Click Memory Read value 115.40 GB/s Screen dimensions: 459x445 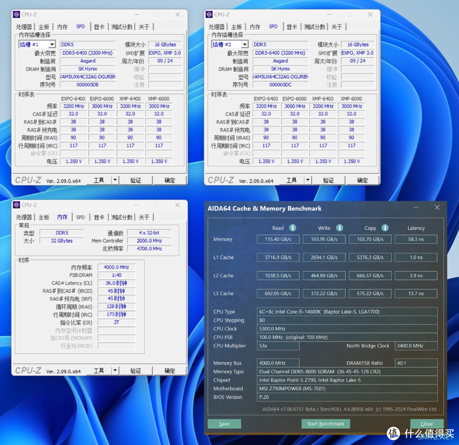pos(278,239)
